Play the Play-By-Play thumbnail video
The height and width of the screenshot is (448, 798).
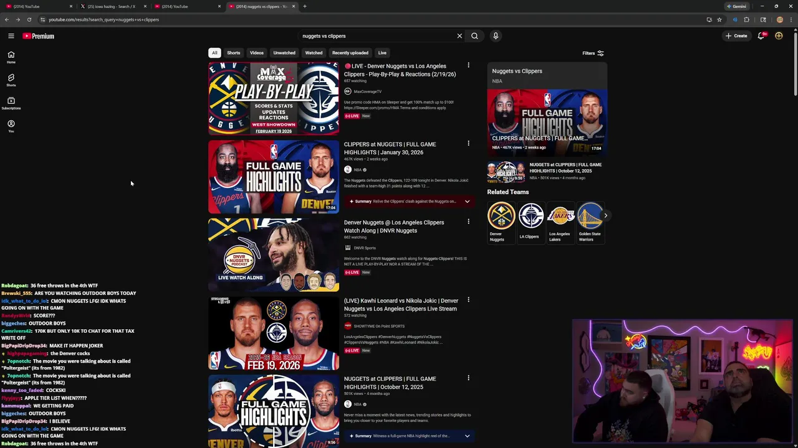pyautogui.click(x=274, y=98)
